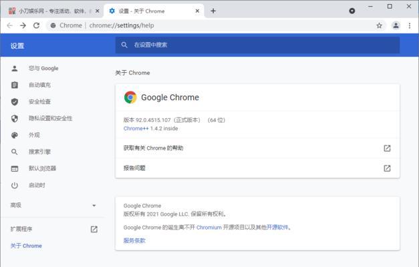Click the power icon beside 启动时
Image resolution: width=419 pixels, height=267 pixels.
(x=15, y=186)
